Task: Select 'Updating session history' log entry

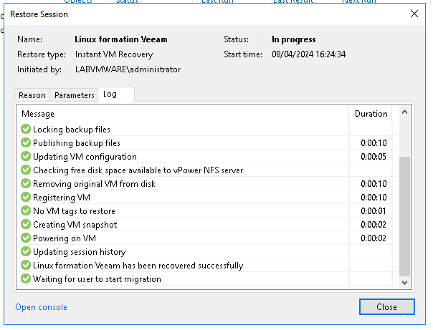Action: pos(80,252)
